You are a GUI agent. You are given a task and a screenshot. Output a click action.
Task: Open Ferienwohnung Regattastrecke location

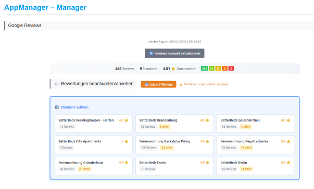click(256, 145)
